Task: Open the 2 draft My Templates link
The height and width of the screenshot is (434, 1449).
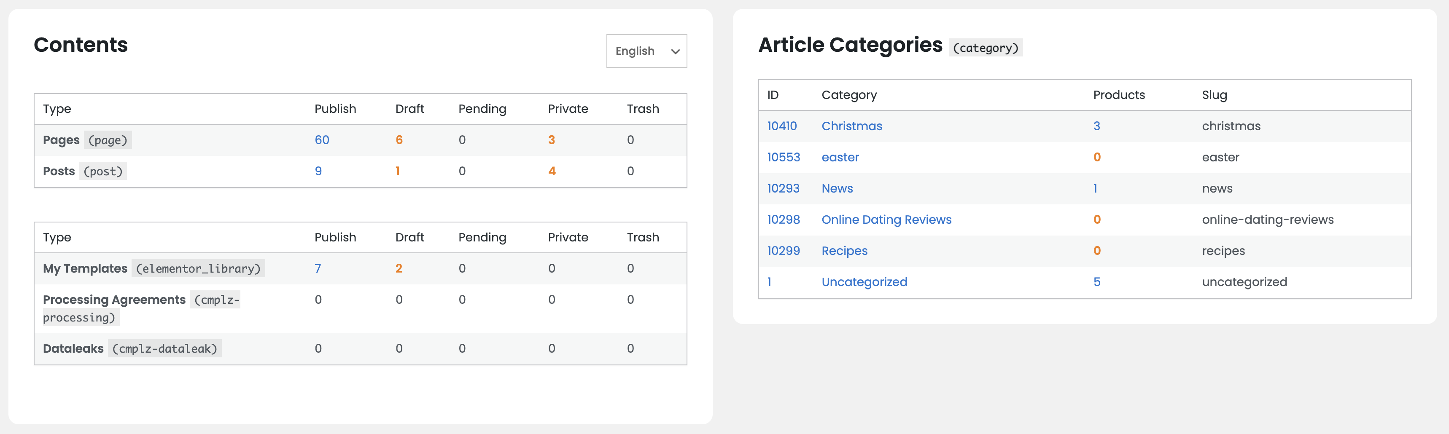Action: pyautogui.click(x=399, y=269)
